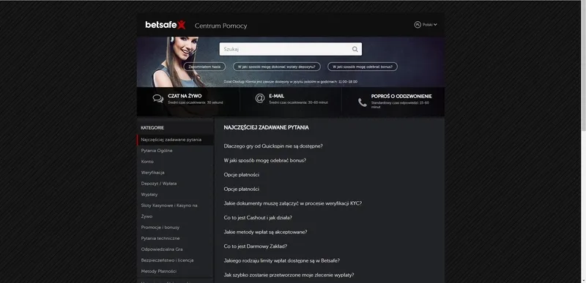Image resolution: width=586 pixels, height=283 pixels.
Task: Click the Zapomniałem hasła quick link
Action: point(204,67)
